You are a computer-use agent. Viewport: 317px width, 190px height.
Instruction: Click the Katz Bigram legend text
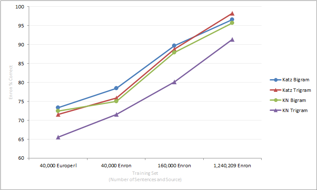(x=296, y=80)
